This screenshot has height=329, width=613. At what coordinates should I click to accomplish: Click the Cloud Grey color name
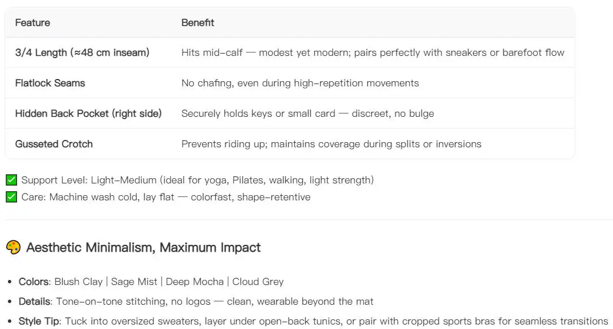[x=258, y=282]
